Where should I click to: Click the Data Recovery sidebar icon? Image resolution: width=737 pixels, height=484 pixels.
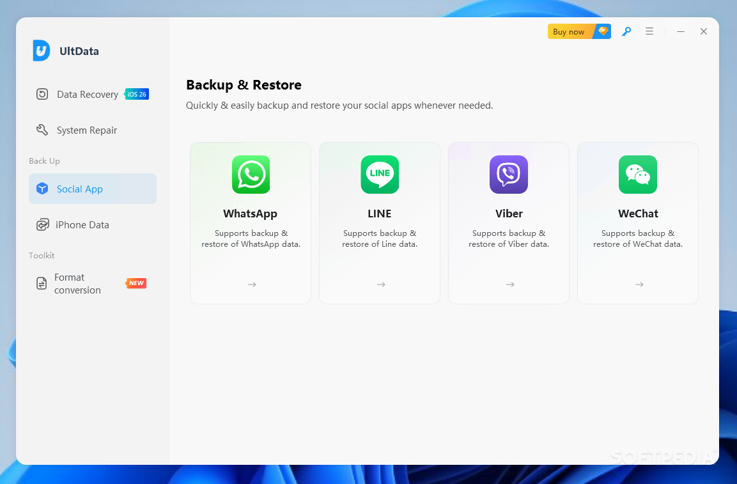(42, 94)
